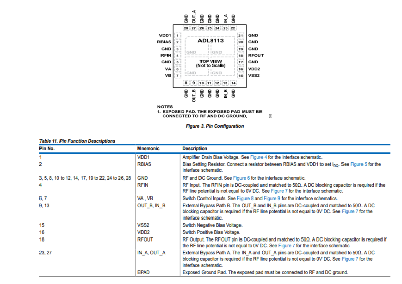This screenshot has width=402, height=284.
Task: Click the 'Mnemonic' column header
Action: (148, 148)
